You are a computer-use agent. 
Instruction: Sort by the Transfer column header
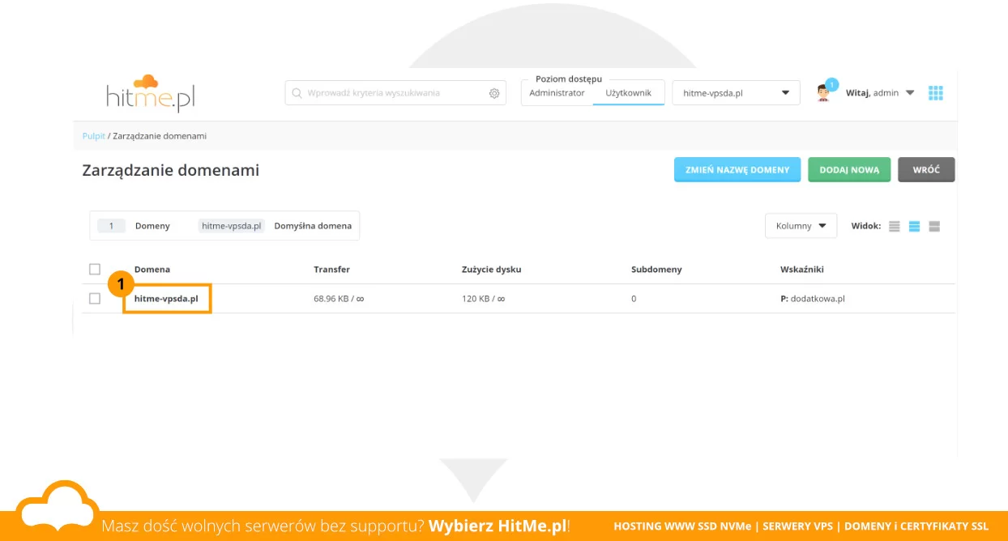tap(331, 269)
